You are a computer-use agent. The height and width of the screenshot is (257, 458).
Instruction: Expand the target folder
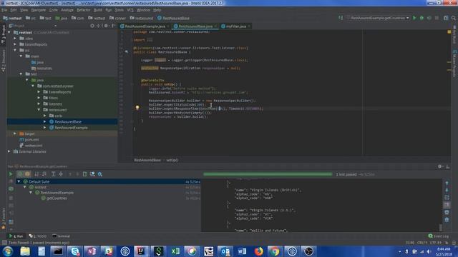tap(15, 133)
